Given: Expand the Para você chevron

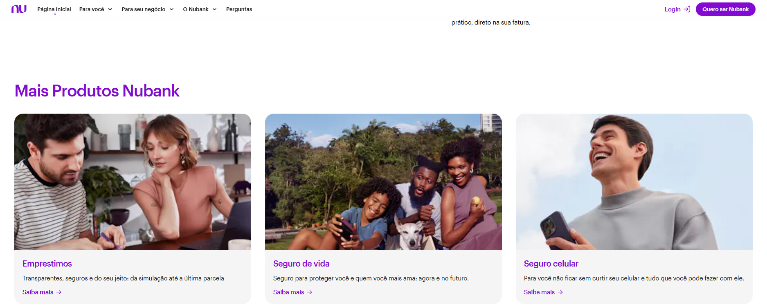Looking at the screenshot, I should [110, 9].
